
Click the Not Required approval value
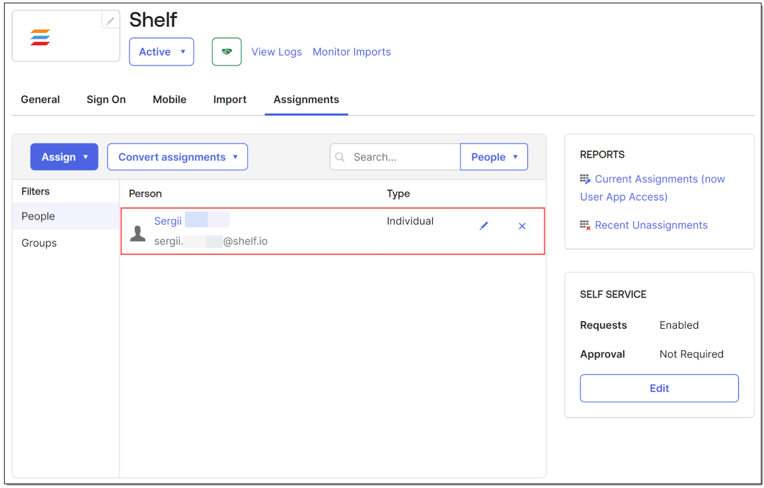point(691,354)
